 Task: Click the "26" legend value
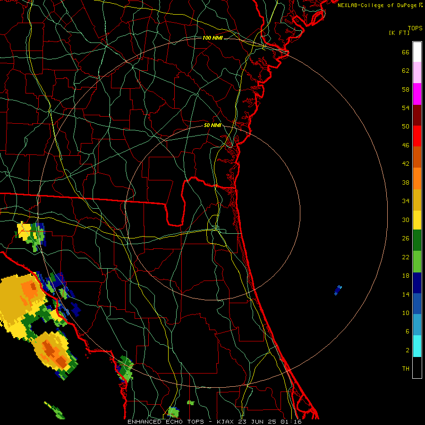click(406, 238)
